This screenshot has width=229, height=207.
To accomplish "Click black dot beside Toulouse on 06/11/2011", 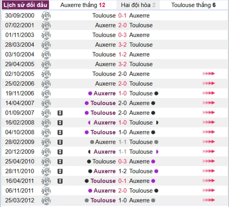I will pos(156,191).
